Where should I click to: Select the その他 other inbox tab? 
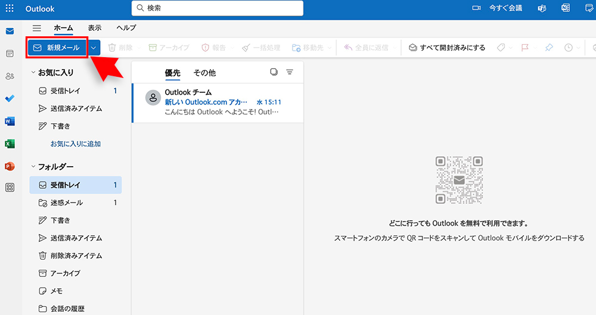click(204, 73)
